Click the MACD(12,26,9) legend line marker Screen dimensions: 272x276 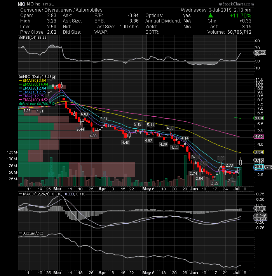pyautogui.click(x=21, y=194)
